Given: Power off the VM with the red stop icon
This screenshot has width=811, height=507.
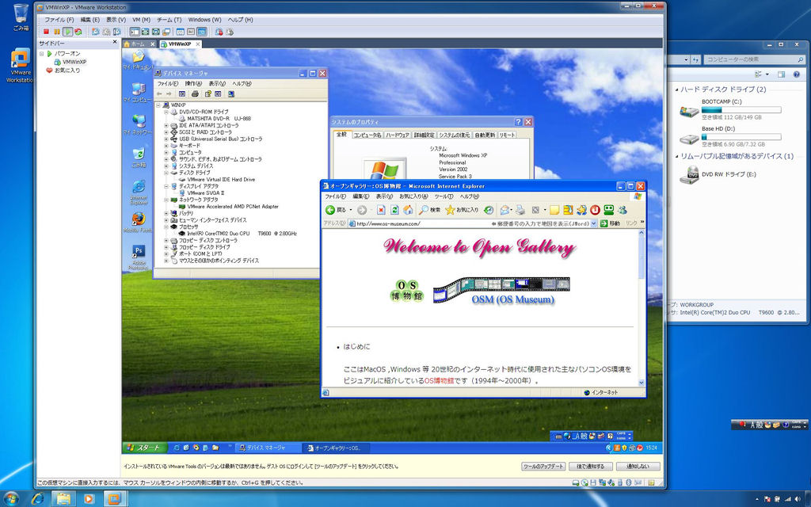Looking at the screenshot, I should pos(46,32).
